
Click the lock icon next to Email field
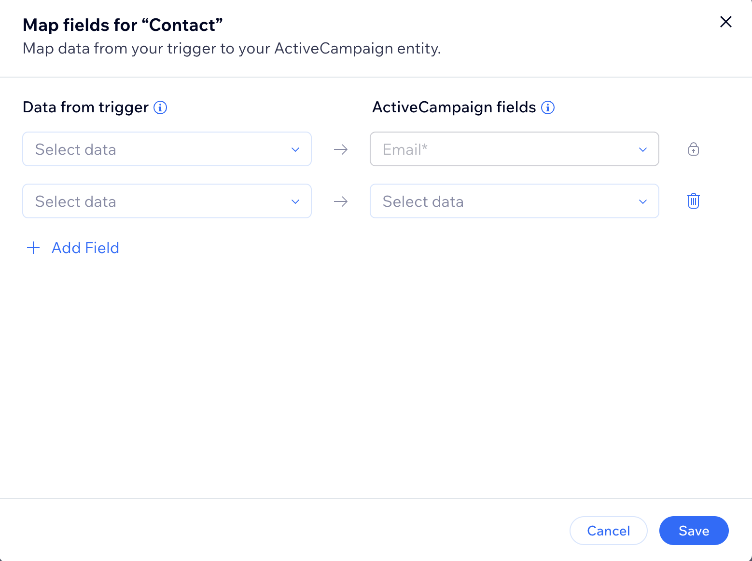[x=694, y=149]
